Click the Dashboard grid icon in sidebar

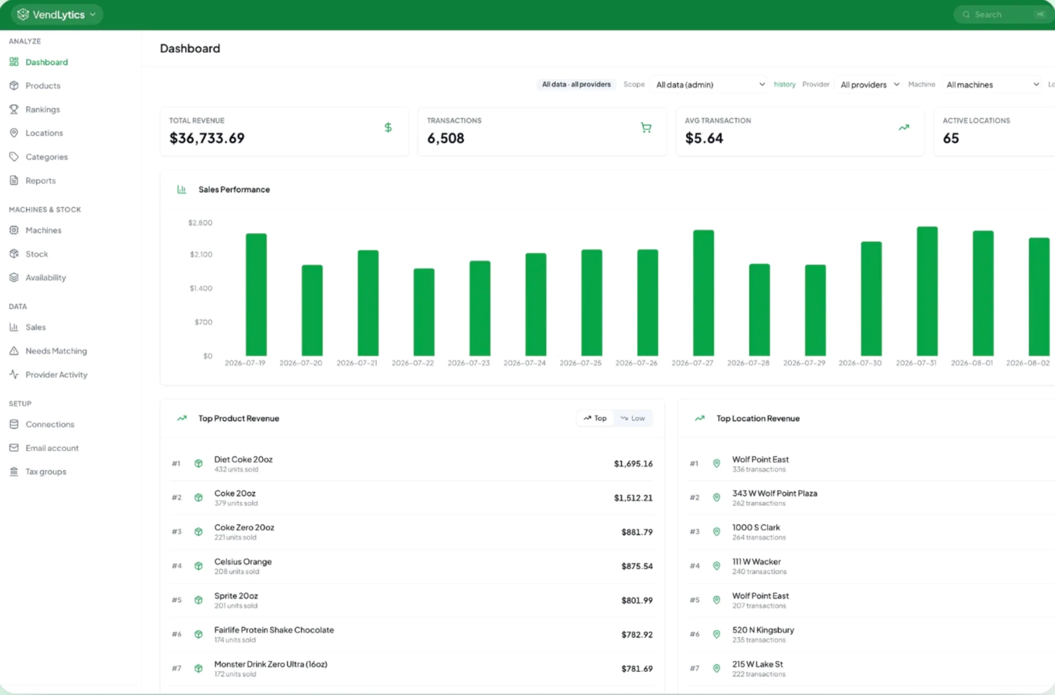14,62
